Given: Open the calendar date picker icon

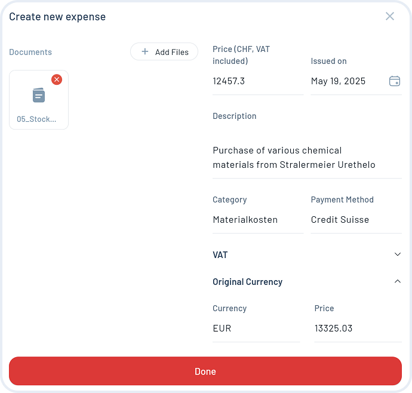Looking at the screenshot, I should click(x=394, y=81).
